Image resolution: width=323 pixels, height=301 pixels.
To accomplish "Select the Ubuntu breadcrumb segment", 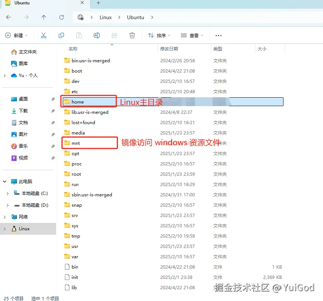I will [x=135, y=17].
